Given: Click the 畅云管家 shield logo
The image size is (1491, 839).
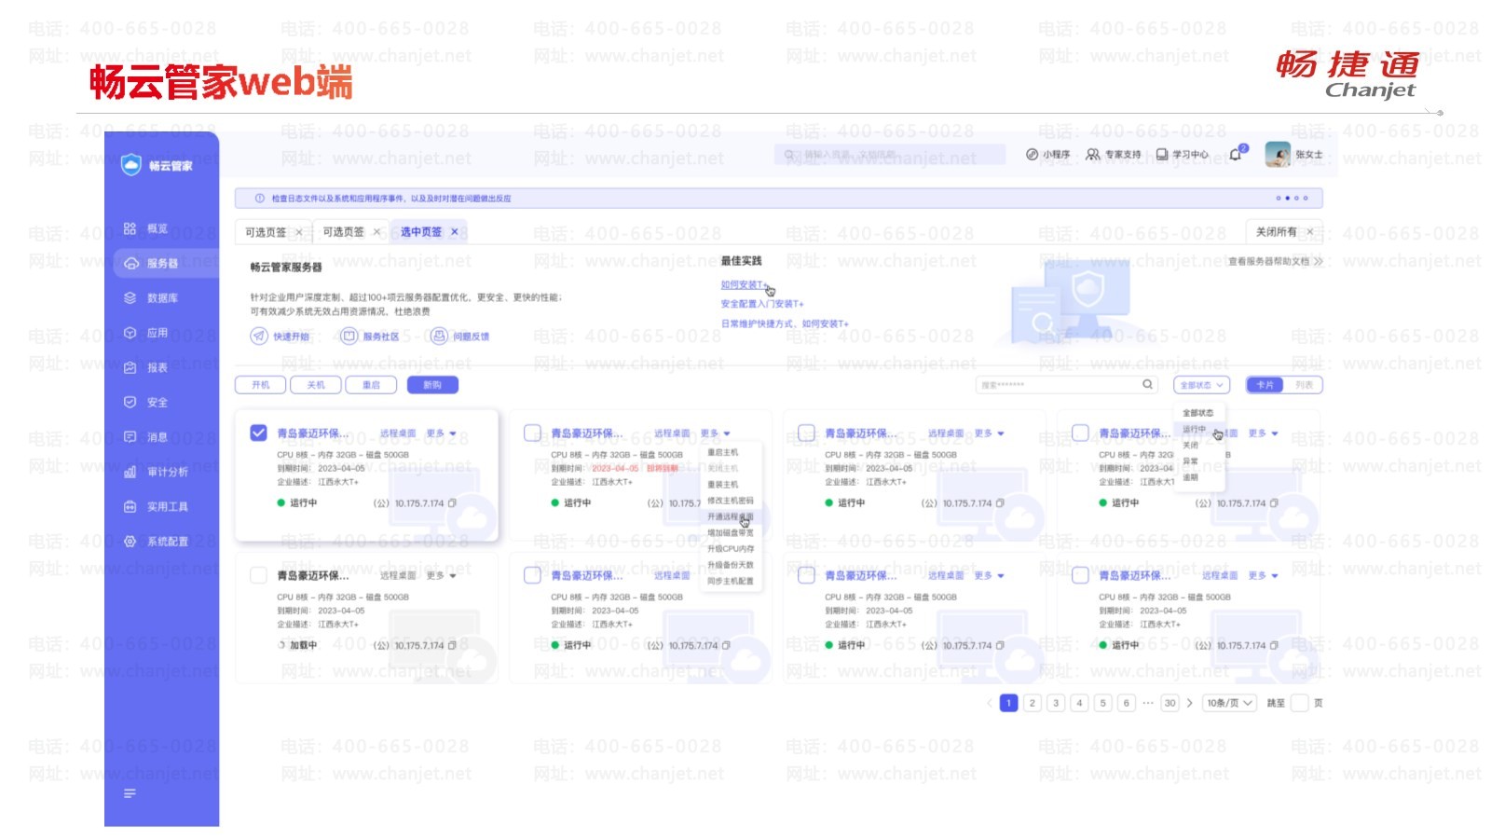Looking at the screenshot, I should [x=131, y=165].
